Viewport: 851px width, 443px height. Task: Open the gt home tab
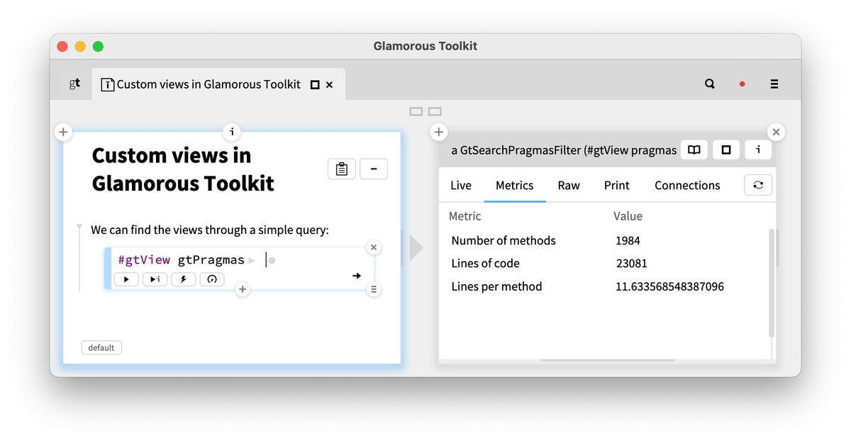pos(74,84)
